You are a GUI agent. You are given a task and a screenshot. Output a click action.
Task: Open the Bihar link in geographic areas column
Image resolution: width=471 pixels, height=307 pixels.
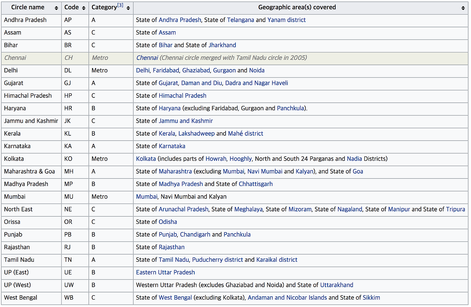(x=166, y=45)
